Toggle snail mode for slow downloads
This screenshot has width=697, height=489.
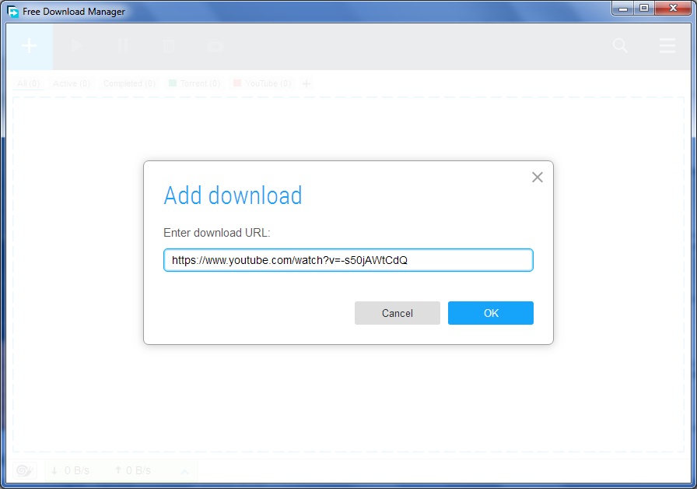tap(25, 470)
